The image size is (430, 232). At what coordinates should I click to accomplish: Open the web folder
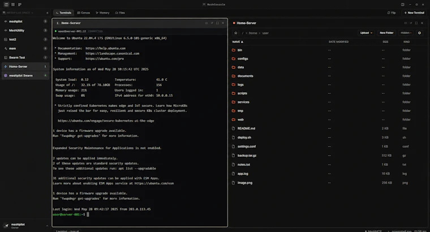click(x=329, y=119)
